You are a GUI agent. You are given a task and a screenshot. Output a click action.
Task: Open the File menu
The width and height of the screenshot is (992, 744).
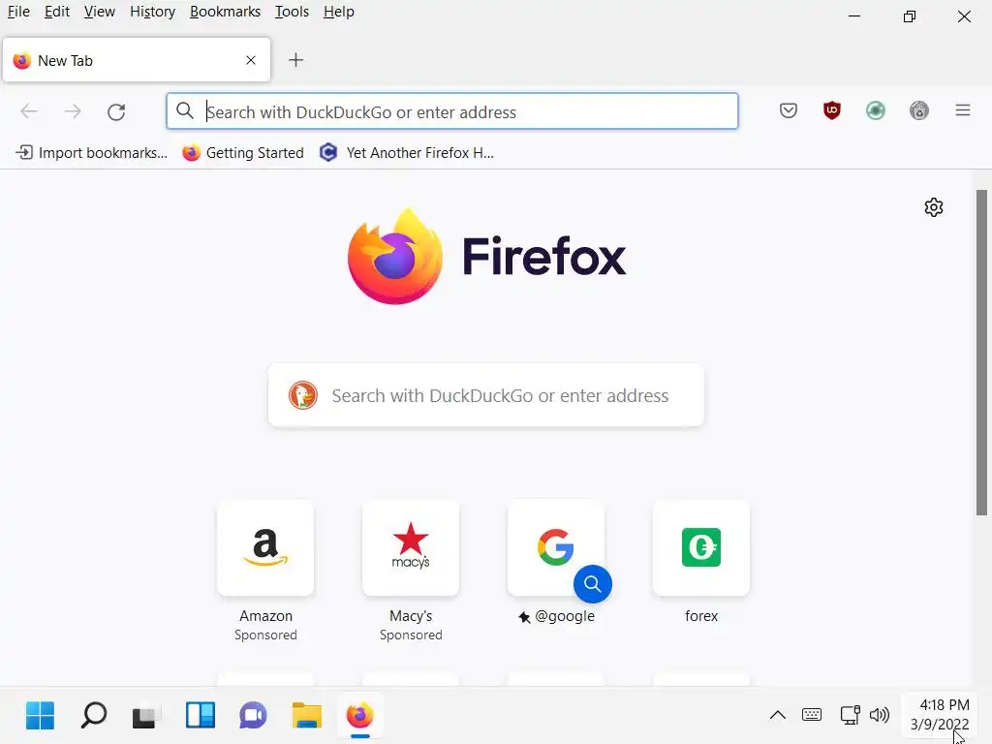pos(18,12)
